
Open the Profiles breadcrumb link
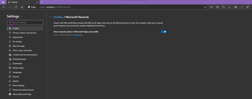tap(58, 17)
